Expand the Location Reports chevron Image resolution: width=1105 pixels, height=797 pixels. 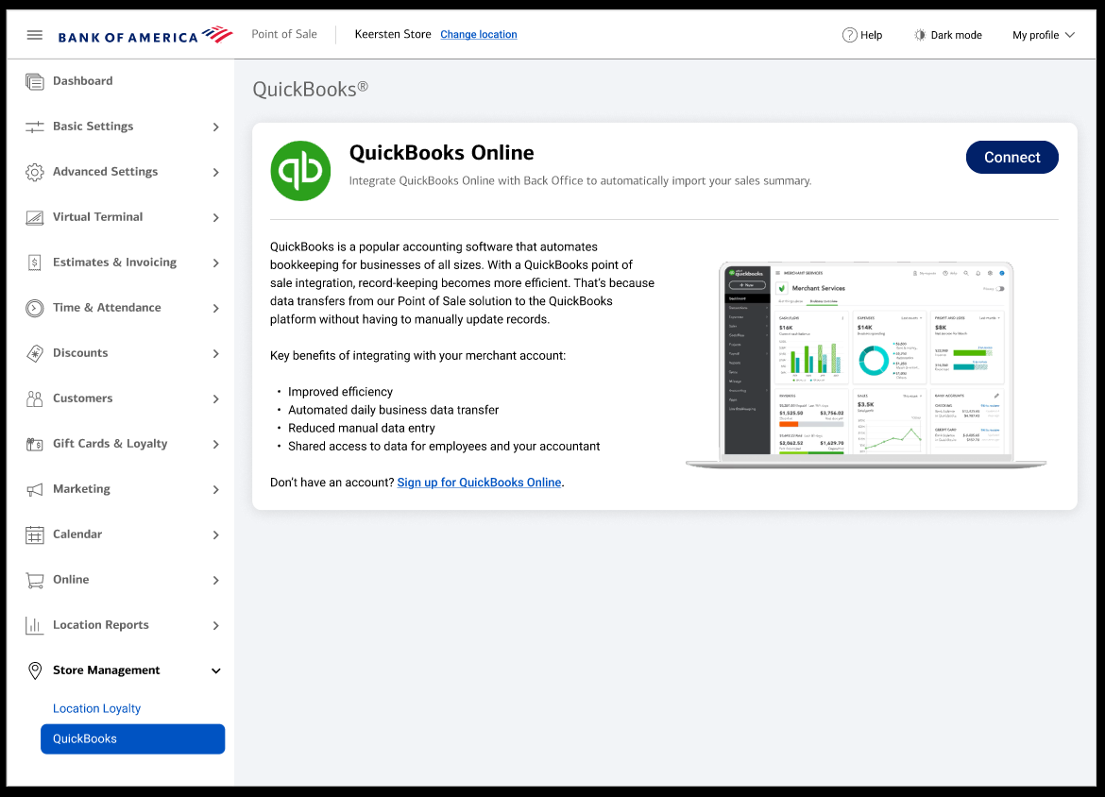pyautogui.click(x=215, y=626)
